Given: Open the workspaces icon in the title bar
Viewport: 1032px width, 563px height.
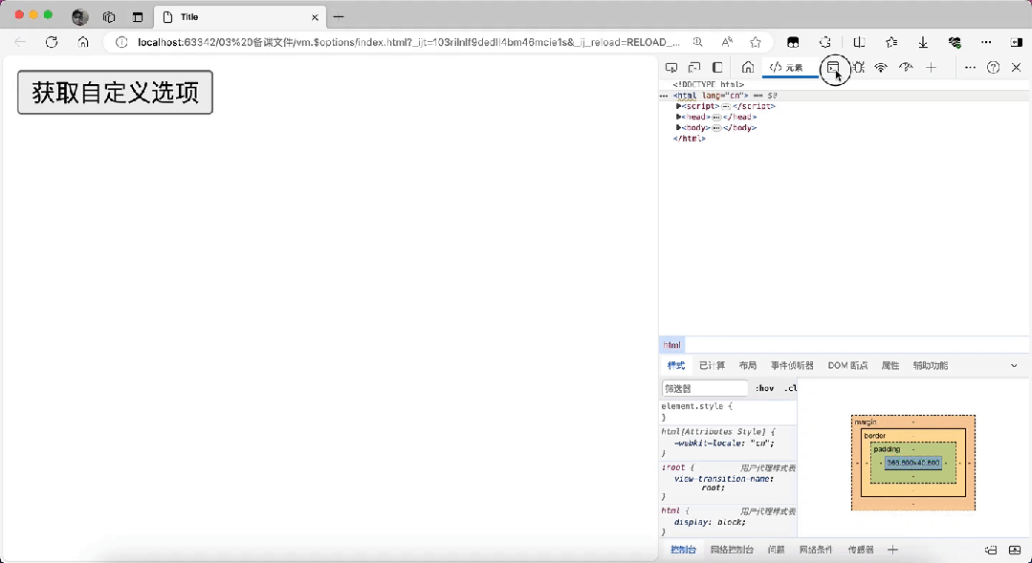Looking at the screenshot, I should [x=109, y=17].
